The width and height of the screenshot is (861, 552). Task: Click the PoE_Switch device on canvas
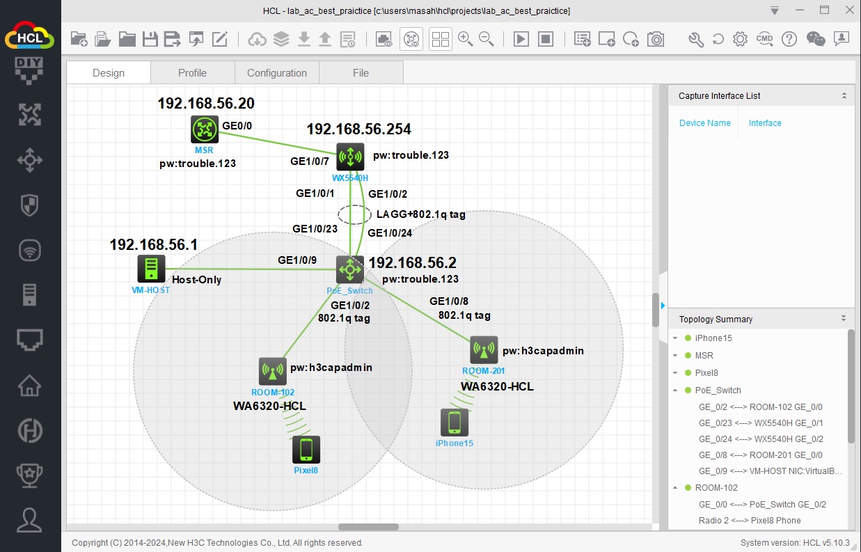click(350, 269)
